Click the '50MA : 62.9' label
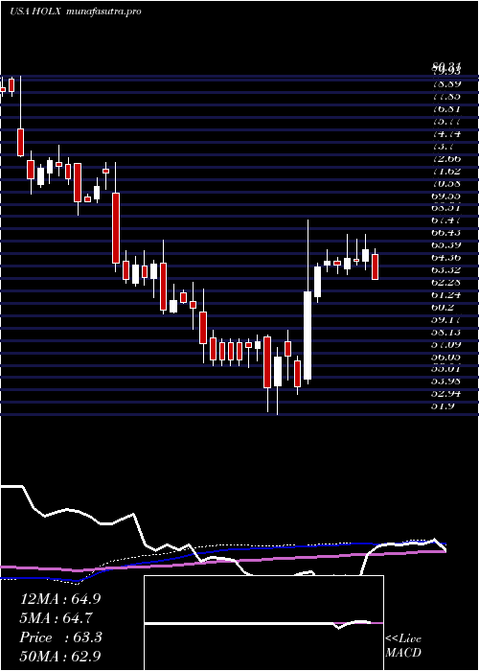Image resolution: width=479 pixels, height=671 pixels. click(x=60, y=657)
